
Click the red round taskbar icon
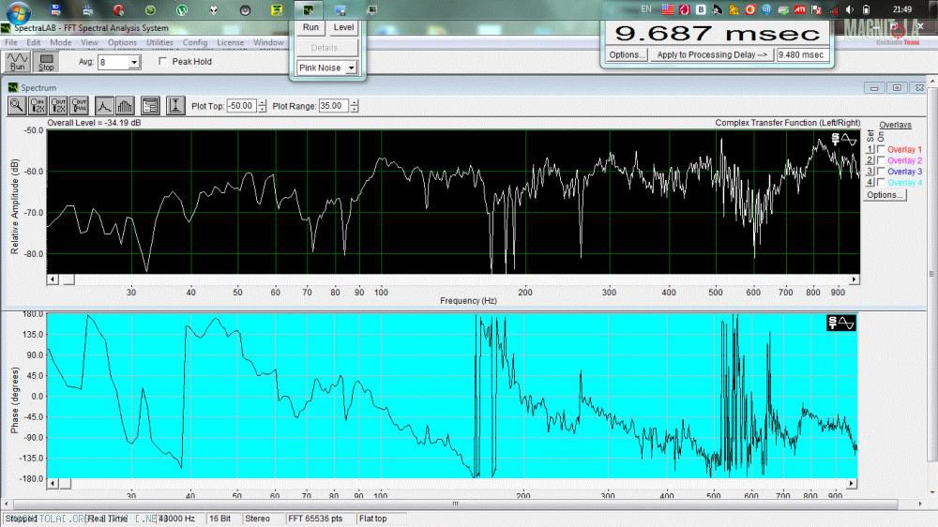[118, 9]
